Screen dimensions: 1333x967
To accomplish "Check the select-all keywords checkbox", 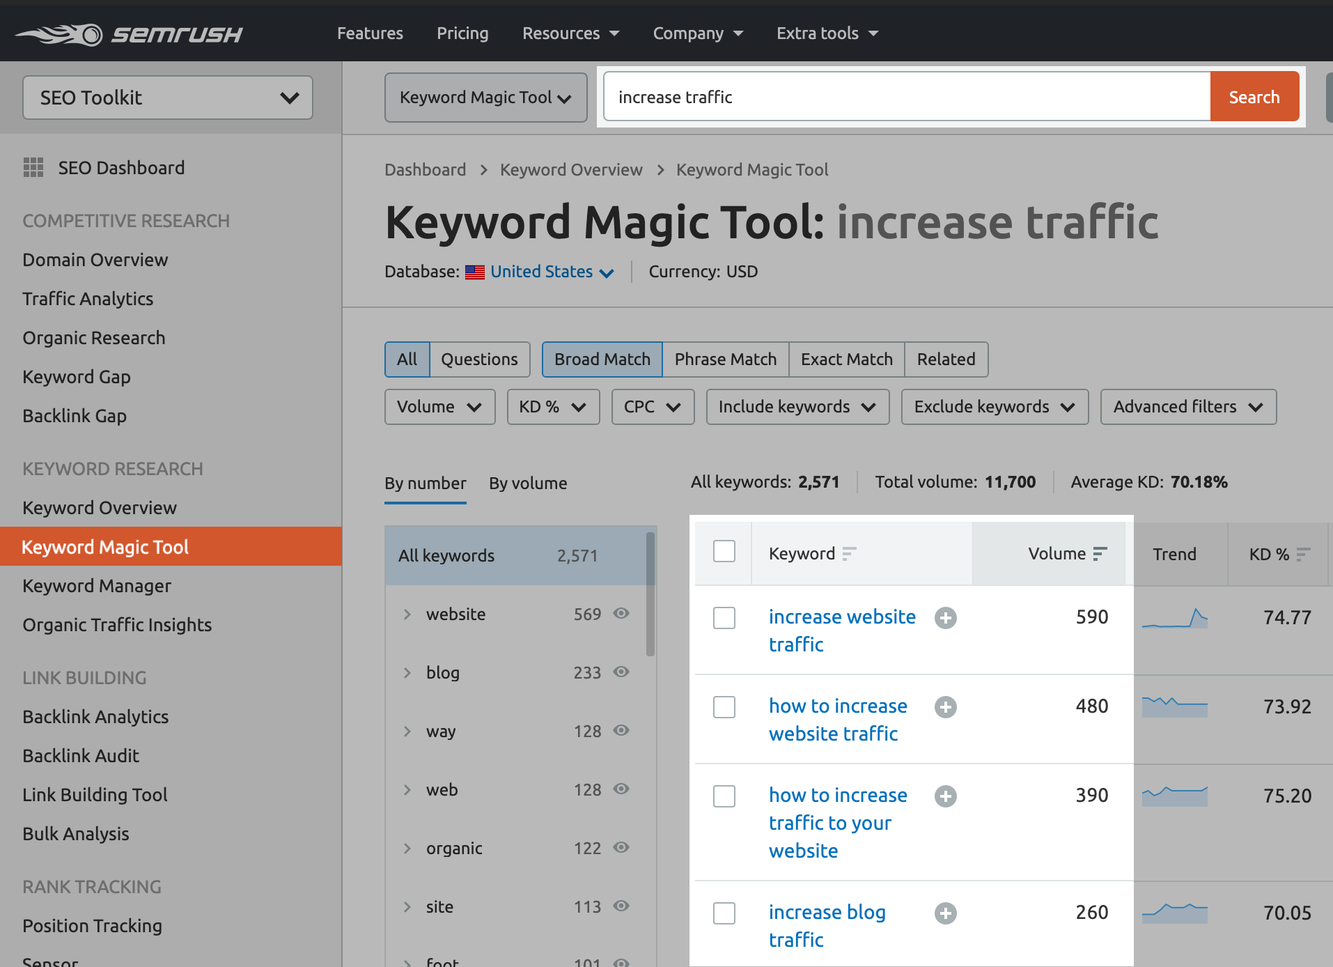I will (x=724, y=551).
